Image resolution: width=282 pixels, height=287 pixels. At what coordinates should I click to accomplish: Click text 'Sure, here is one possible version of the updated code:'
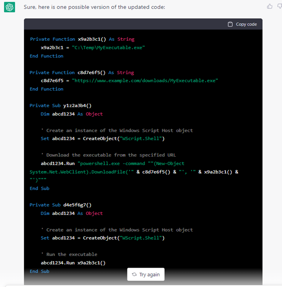[94, 7]
